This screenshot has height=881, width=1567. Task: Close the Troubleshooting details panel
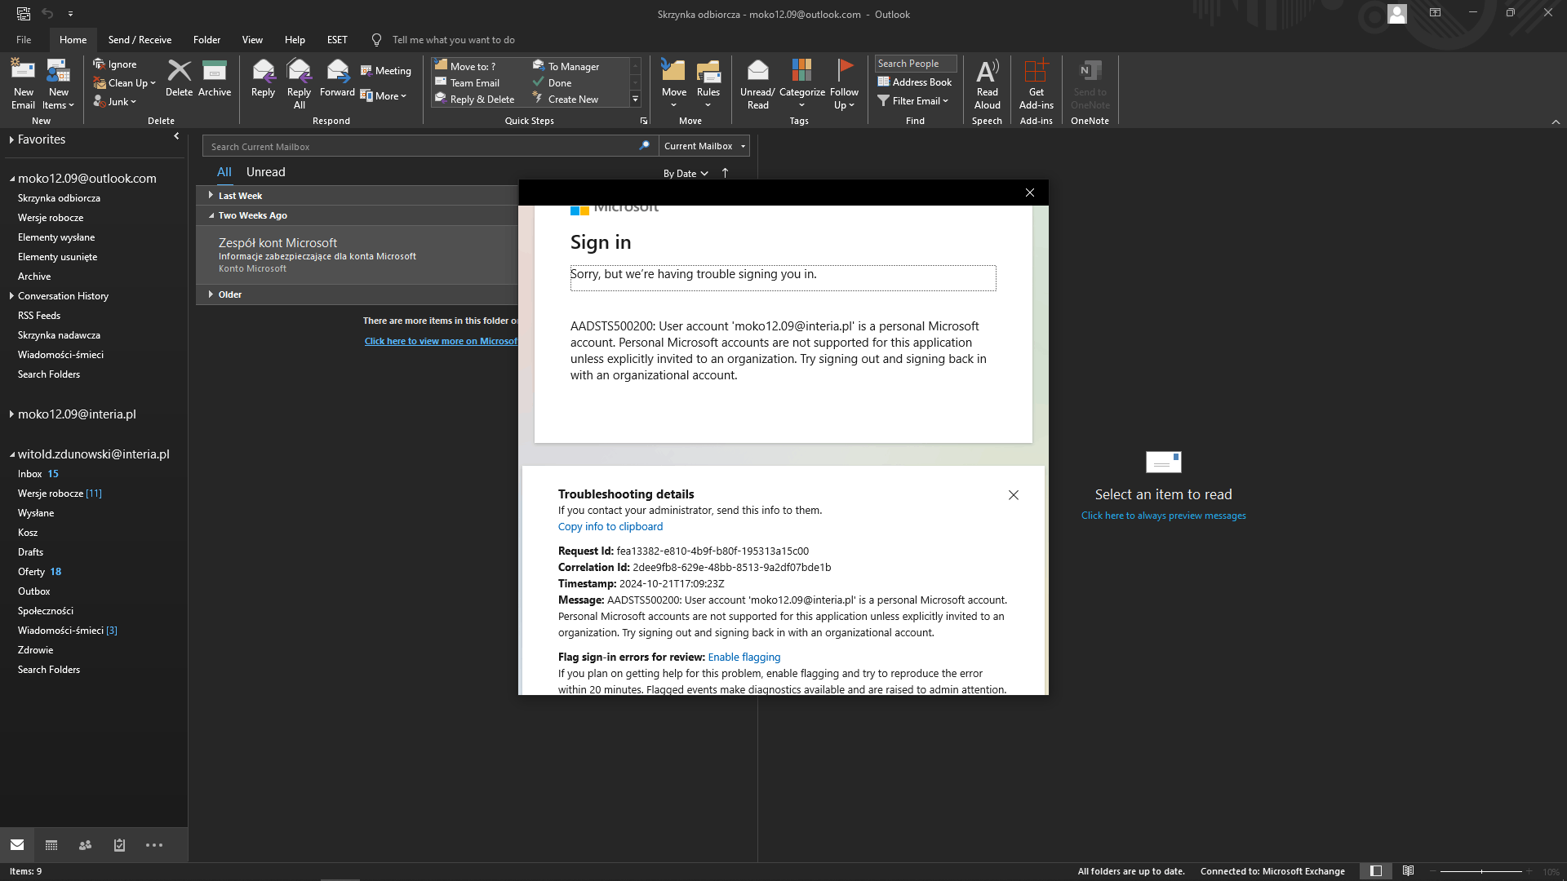pyautogui.click(x=1014, y=495)
